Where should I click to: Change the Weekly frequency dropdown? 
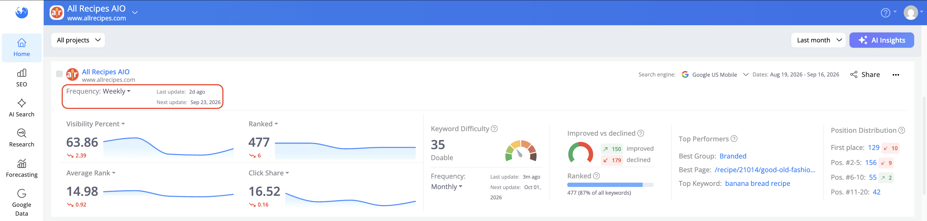pos(117,91)
